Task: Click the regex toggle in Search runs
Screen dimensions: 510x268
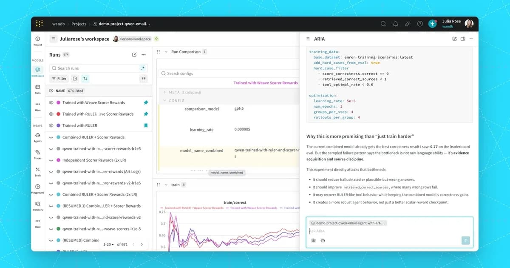Action: 142,68
